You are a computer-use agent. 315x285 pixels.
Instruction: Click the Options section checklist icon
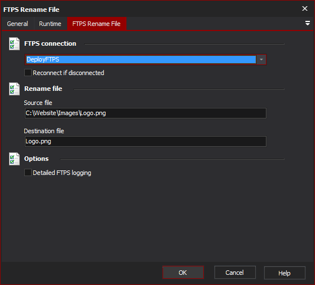click(x=14, y=159)
